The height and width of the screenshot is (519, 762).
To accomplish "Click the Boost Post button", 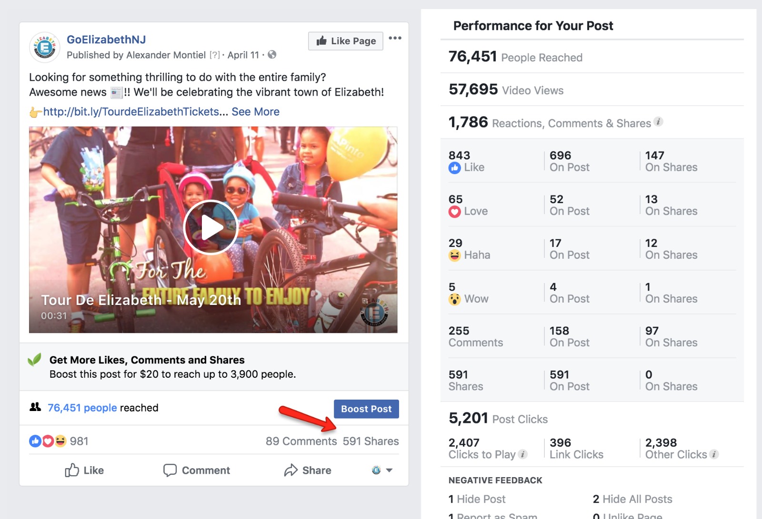I will tap(366, 409).
